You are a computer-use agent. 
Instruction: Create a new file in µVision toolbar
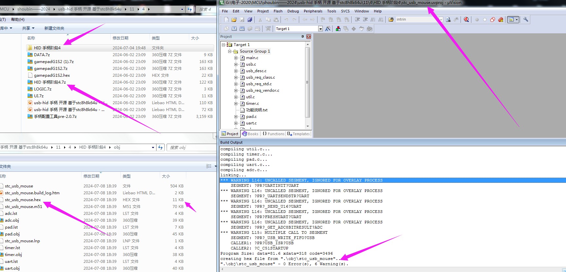tap(226, 20)
